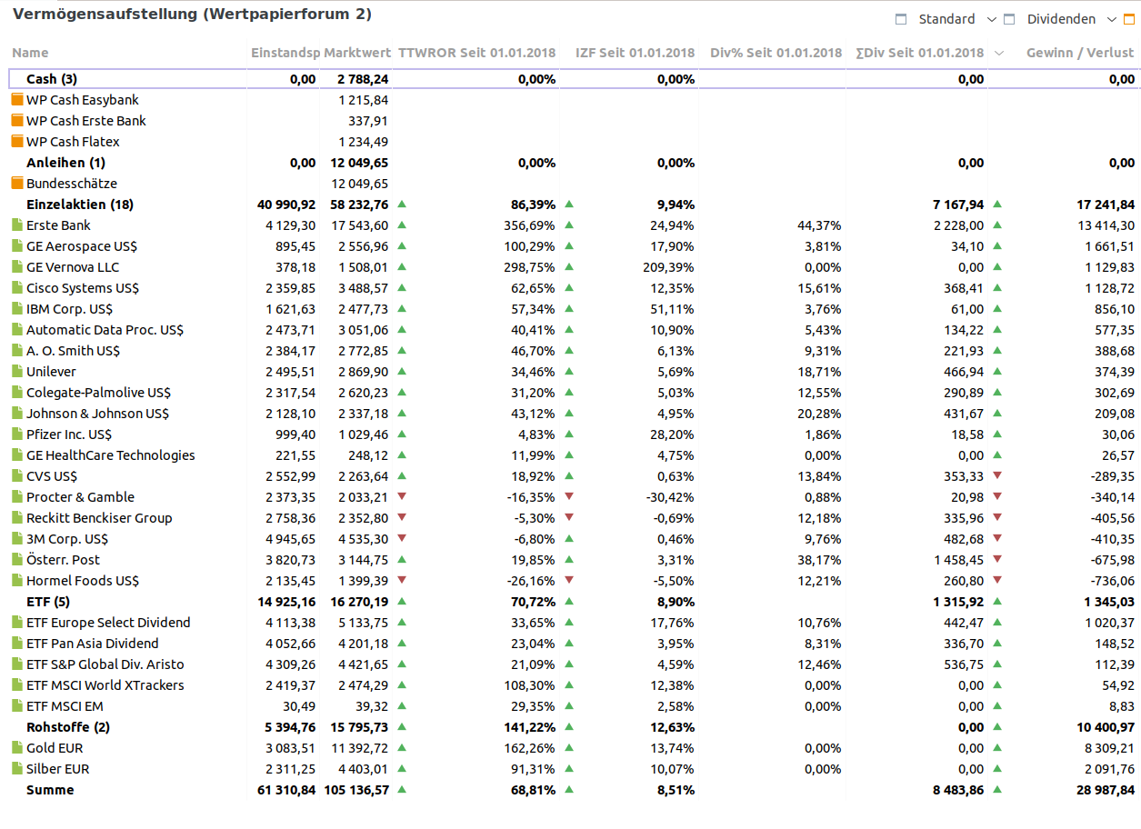Screen dimensions: 1141x829
Task: Click the Silber EUR security icon
Action: [17, 768]
